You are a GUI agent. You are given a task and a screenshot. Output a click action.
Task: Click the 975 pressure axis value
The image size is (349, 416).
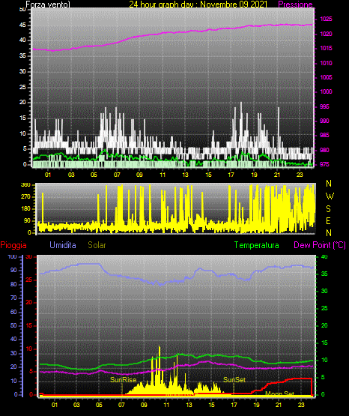[324, 164]
